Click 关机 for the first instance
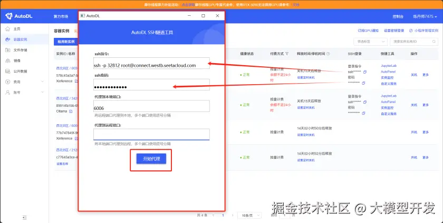 [x=414, y=75]
